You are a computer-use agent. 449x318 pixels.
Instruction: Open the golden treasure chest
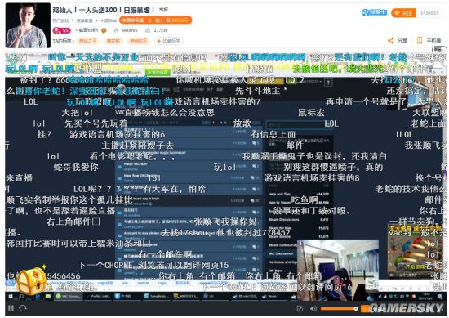[x=32, y=280]
